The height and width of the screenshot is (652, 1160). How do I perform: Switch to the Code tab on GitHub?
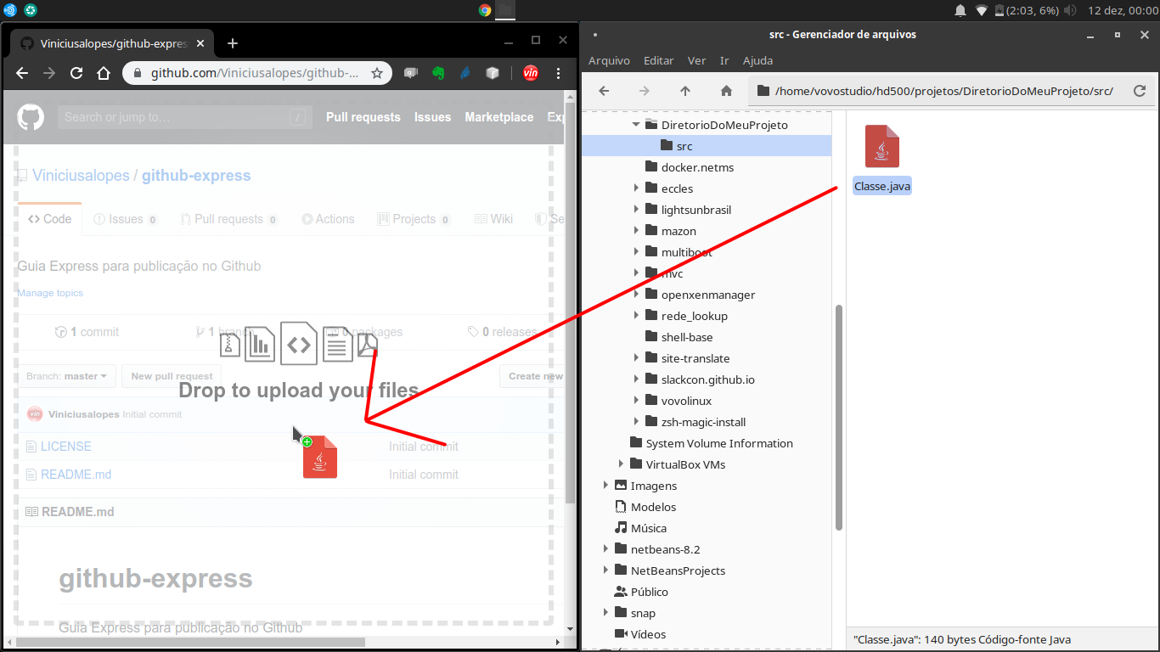50,219
